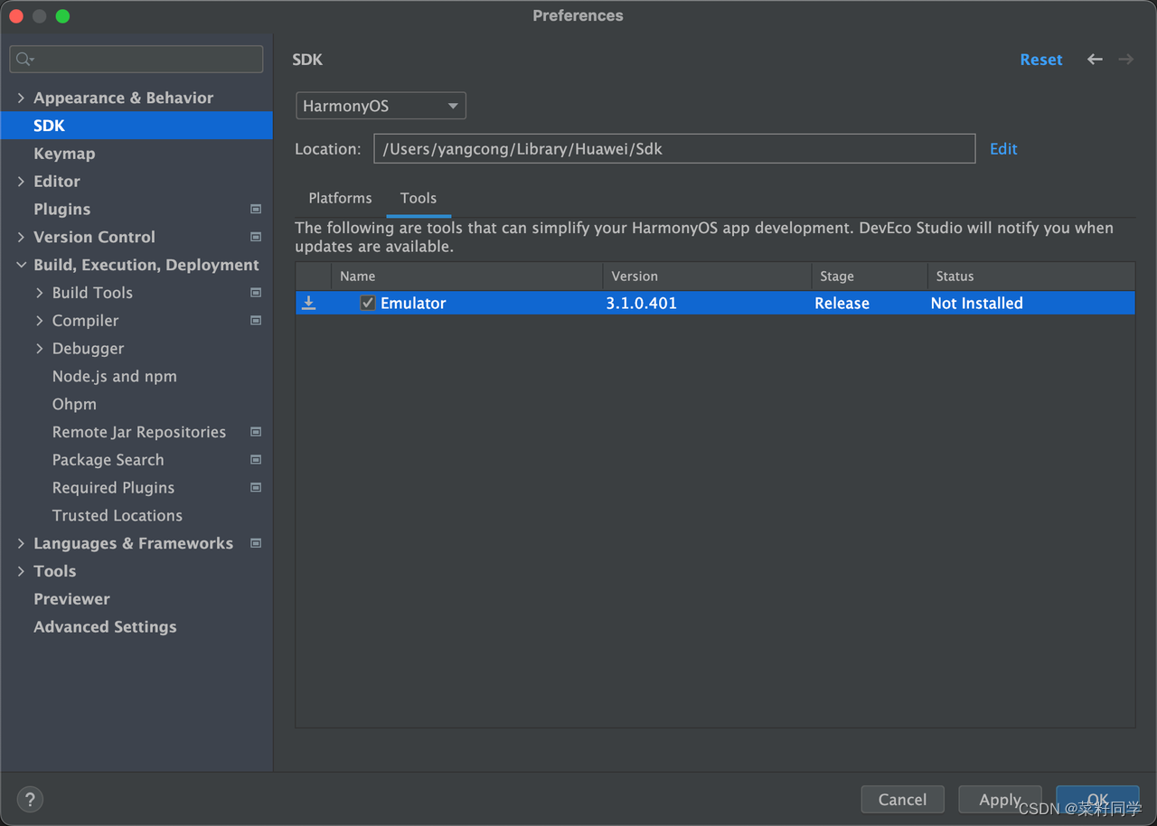Viewport: 1157px width, 826px height.
Task: Click the Apply button
Action: (x=1000, y=800)
